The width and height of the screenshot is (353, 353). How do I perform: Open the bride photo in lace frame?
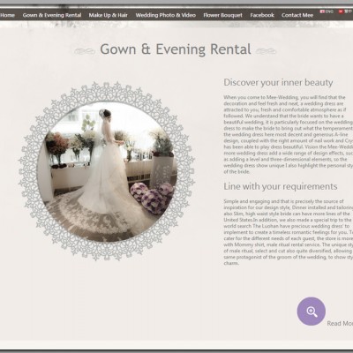point(107,171)
